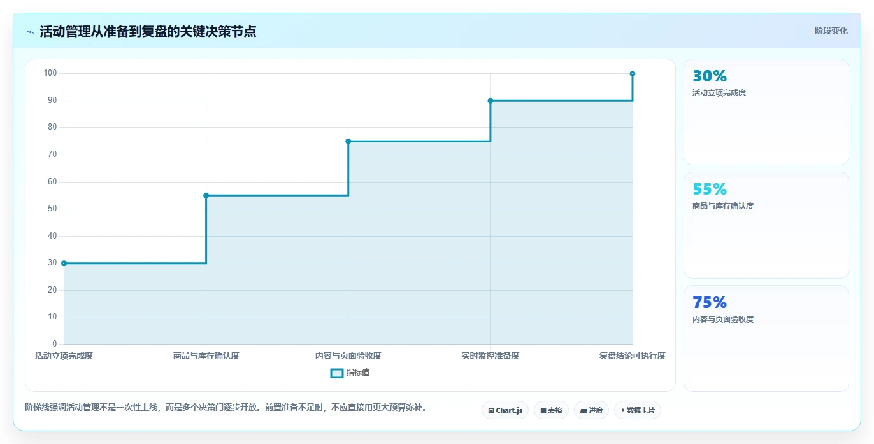The width and height of the screenshot is (874, 444).
Task: Click 内容与页面验收度 card label
Action: click(x=723, y=319)
